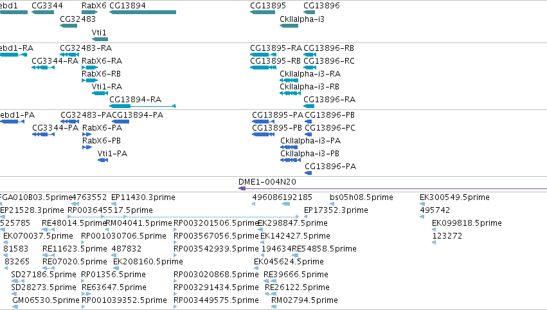This screenshot has width=547, height=310.
Task: Select EST label SD27186.5prime
Action: 44,275
